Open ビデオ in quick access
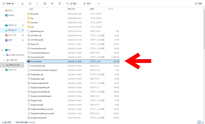This screenshot has width=205, height=124. click(x=9, y=40)
